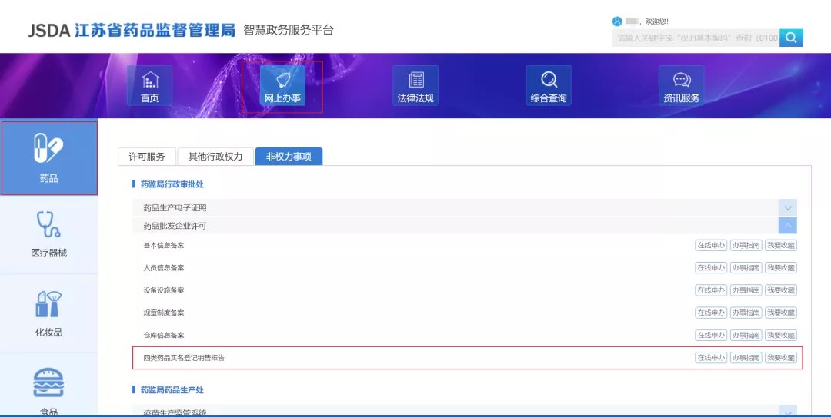Screen dimensions: 831x417
Task: Open 法律法规 document icon
Action: pyautogui.click(x=415, y=86)
